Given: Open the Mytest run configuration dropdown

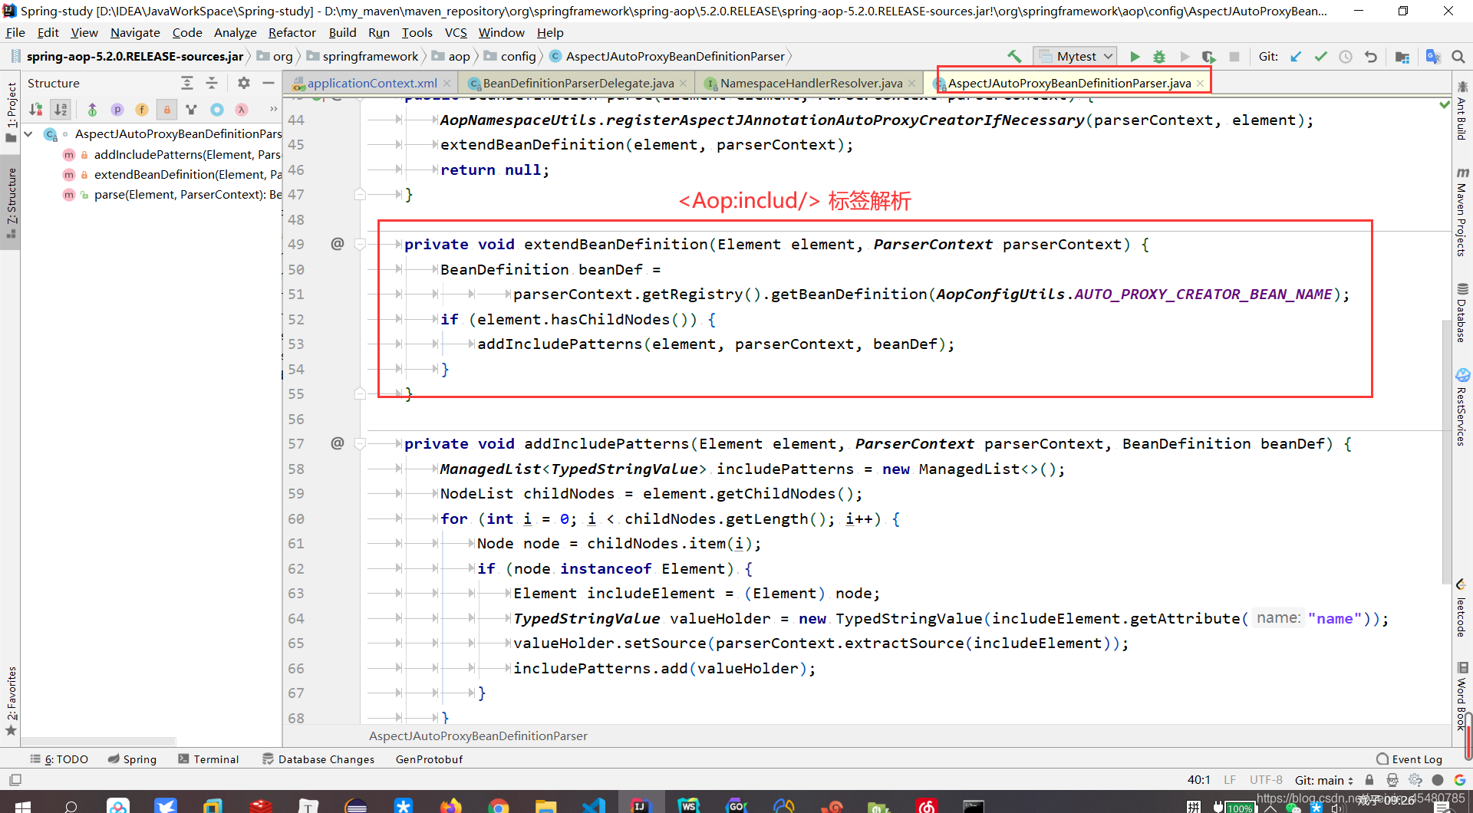Looking at the screenshot, I should 1107,55.
